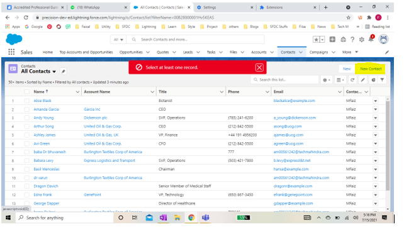Pin the All Contacts list view
The width and height of the screenshot is (404, 234).
[63, 71]
